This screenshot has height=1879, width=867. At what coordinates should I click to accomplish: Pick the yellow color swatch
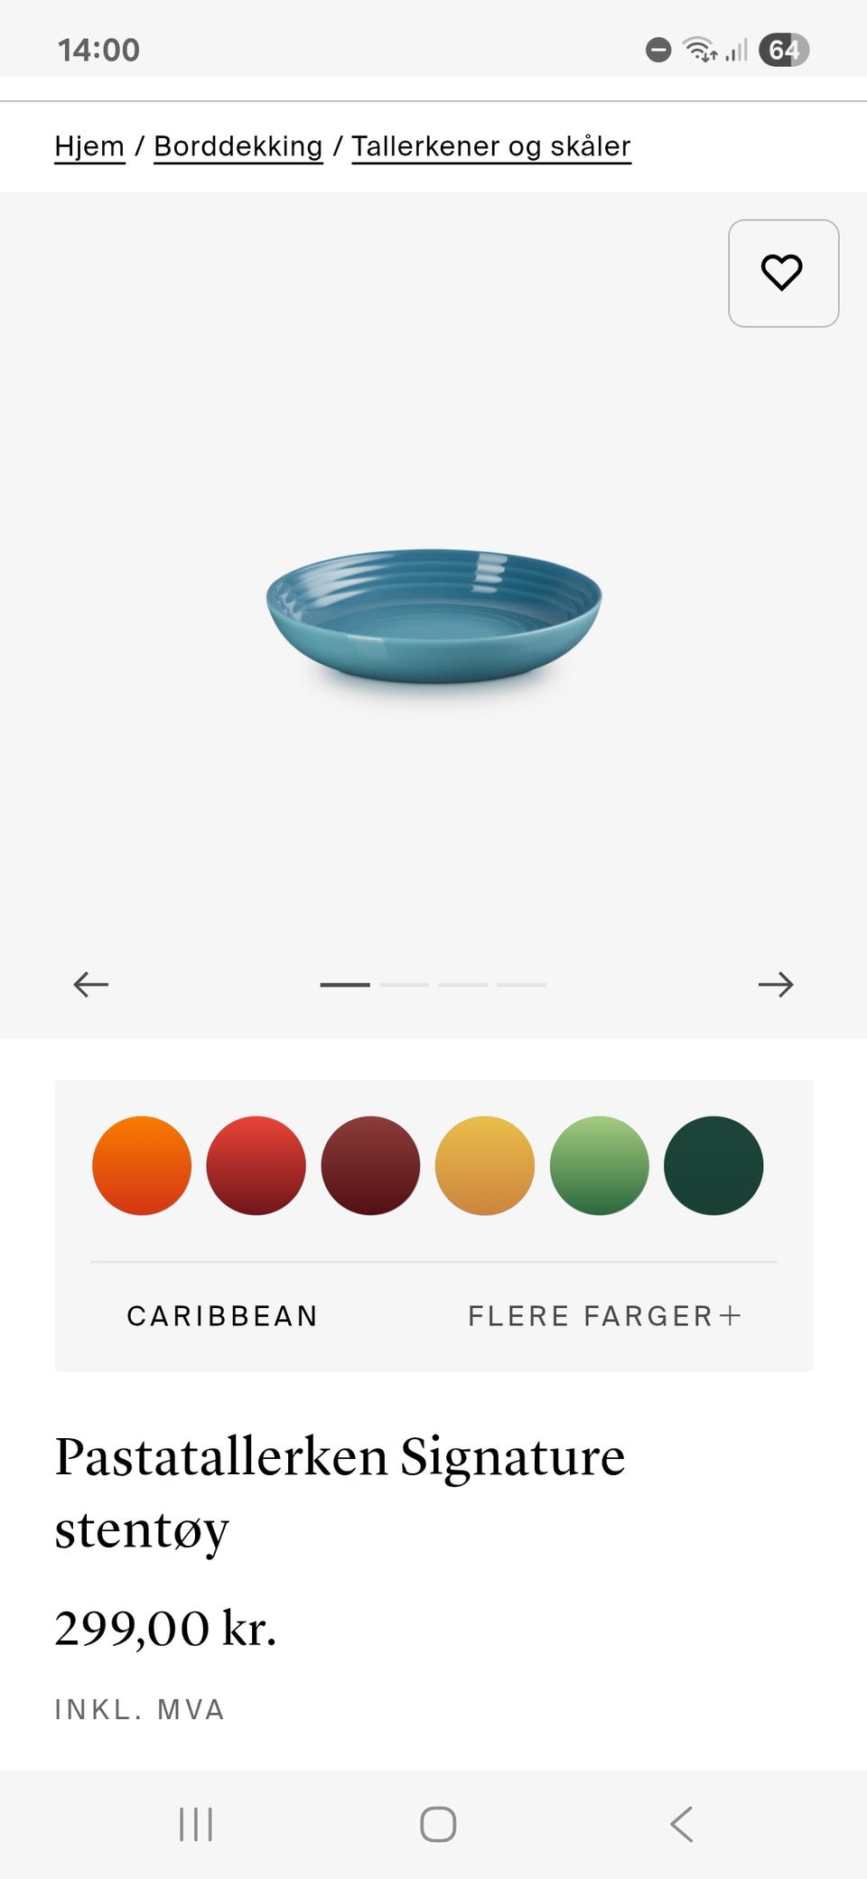coord(485,1165)
